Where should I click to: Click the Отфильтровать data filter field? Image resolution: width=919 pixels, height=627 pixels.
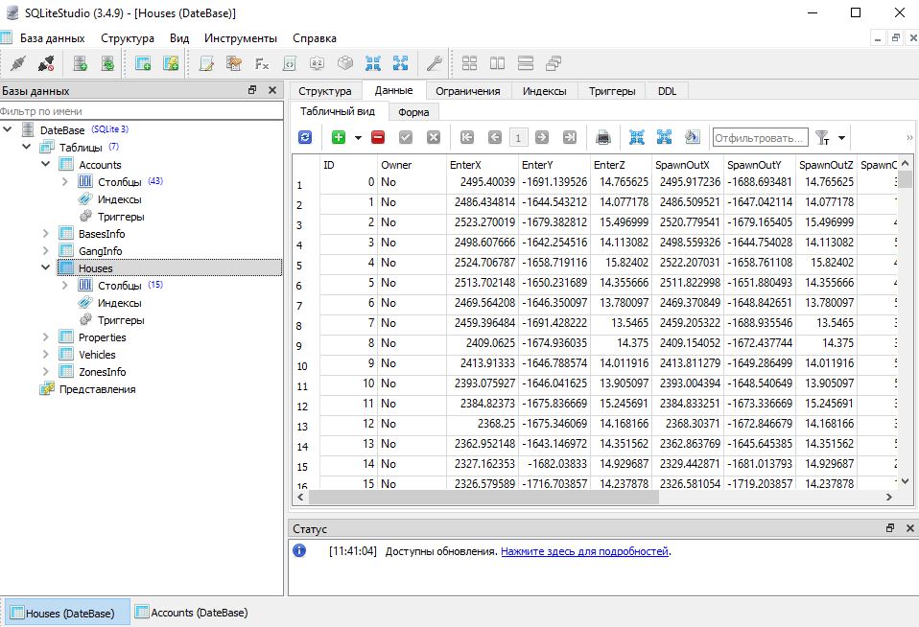click(x=760, y=138)
